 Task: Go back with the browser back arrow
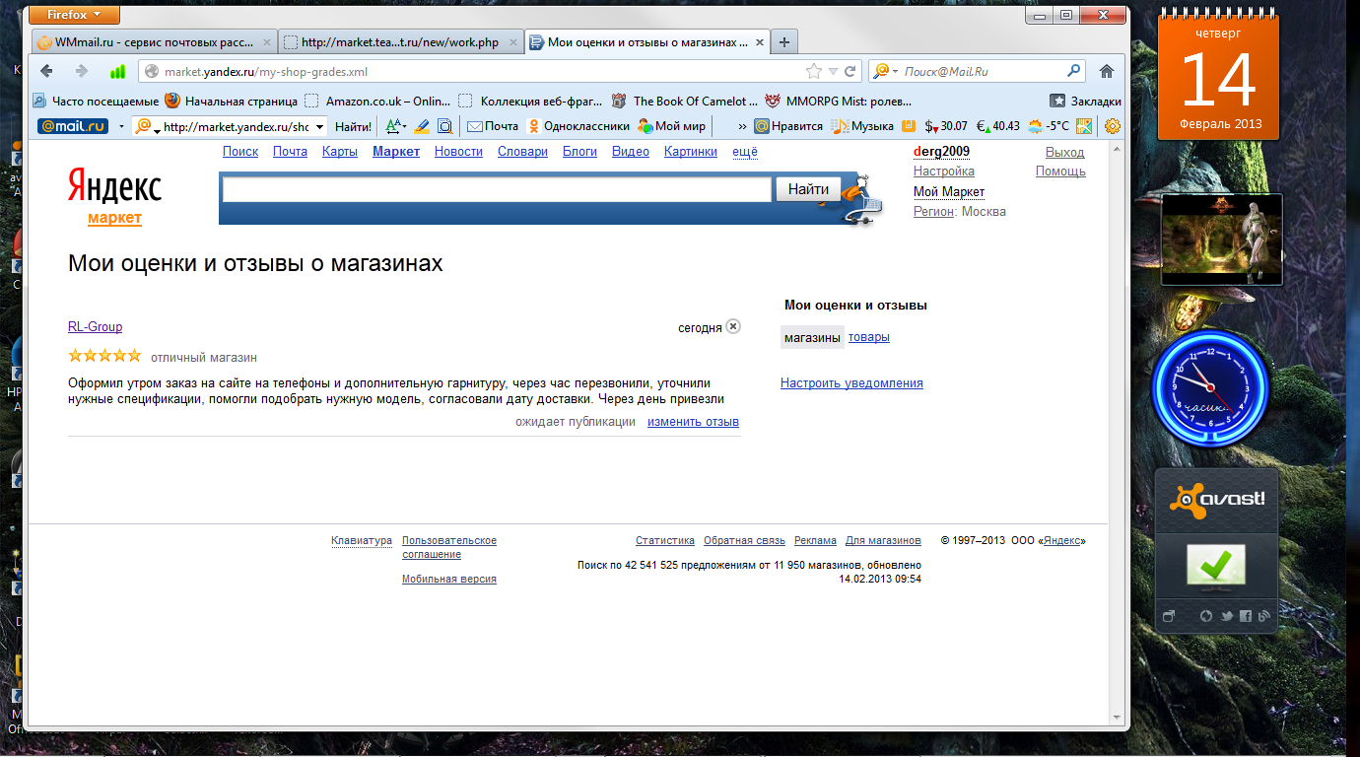pyautogui.click(x=46, y=71)
